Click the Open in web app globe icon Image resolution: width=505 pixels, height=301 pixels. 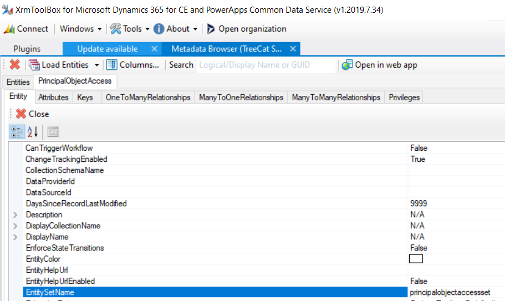(347, 65)
